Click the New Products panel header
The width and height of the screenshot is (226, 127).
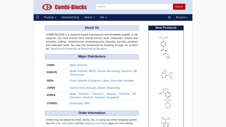pyautogui.click(x=166, y=28)
